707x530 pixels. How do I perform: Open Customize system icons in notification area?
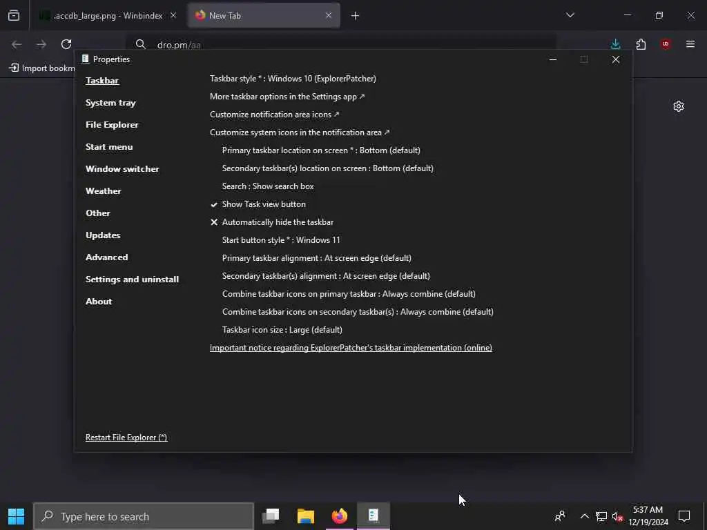tap(300, 132)
